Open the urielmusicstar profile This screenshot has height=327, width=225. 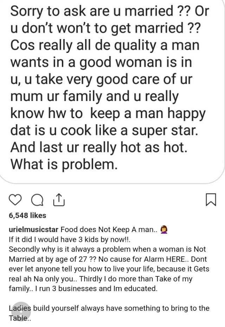(33, 230)
